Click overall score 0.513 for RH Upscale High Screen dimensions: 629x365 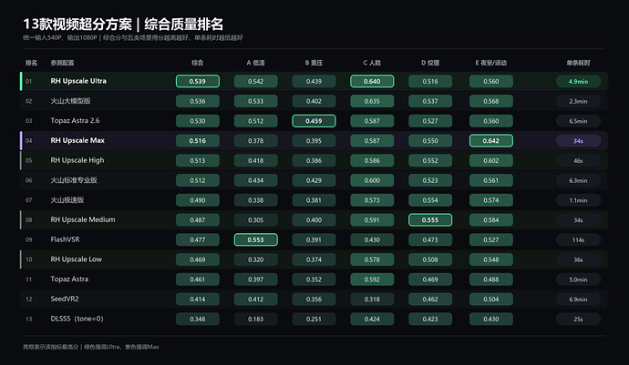tap(198, 161)
